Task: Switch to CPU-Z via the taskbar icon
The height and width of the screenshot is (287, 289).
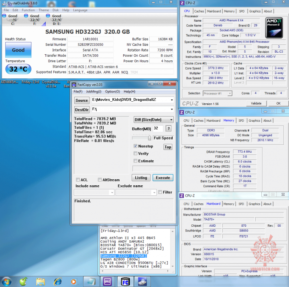Action: (108, 282)
